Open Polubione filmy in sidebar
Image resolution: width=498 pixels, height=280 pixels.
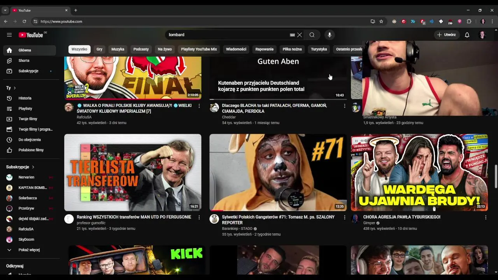coord(30,150)
